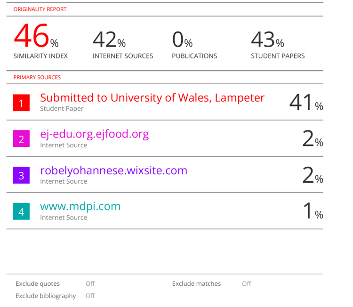353x307 pixels.
Task: Click the 46% similarity index score
Action: pos(36,39)
